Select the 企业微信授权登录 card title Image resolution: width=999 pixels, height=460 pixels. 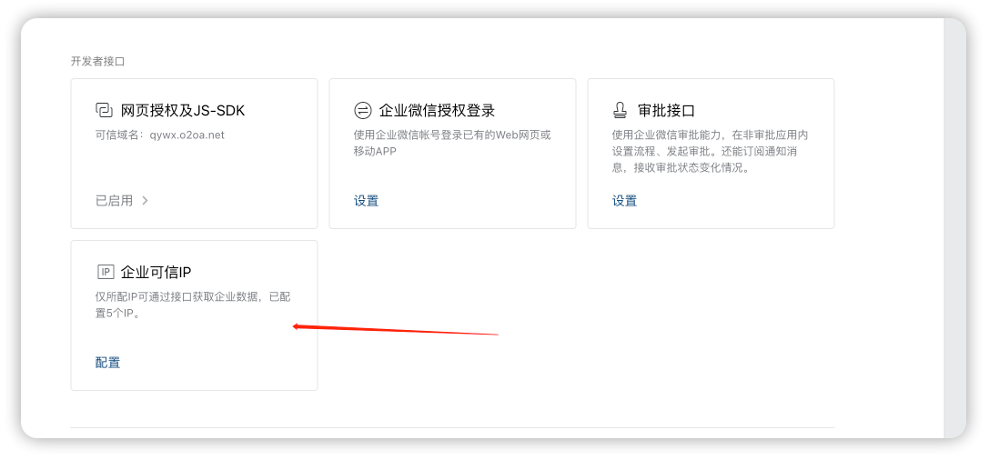[x=437, y=111]
